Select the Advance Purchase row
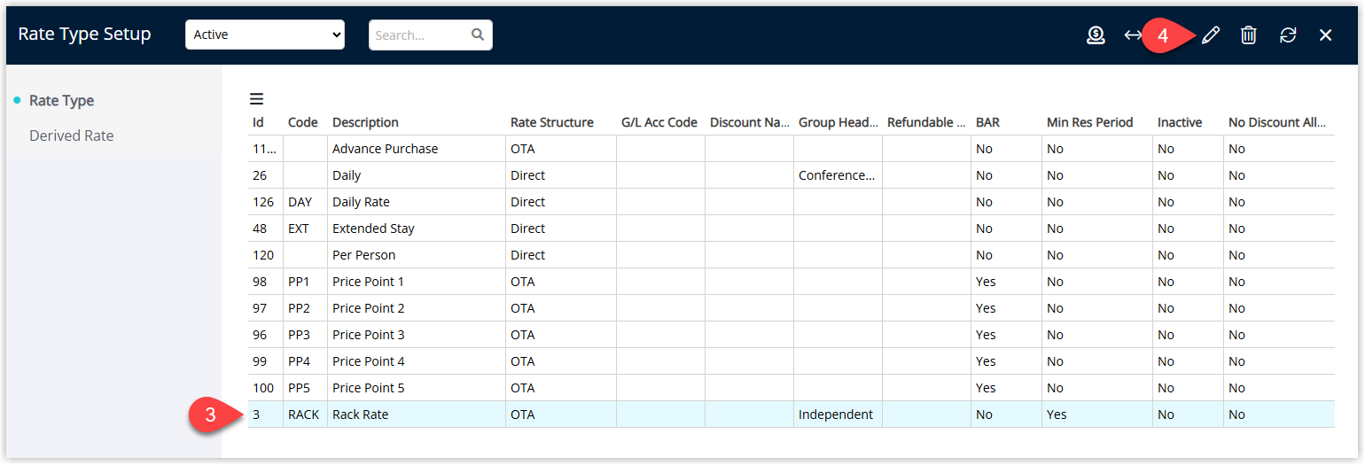 [x=791, y=149]
